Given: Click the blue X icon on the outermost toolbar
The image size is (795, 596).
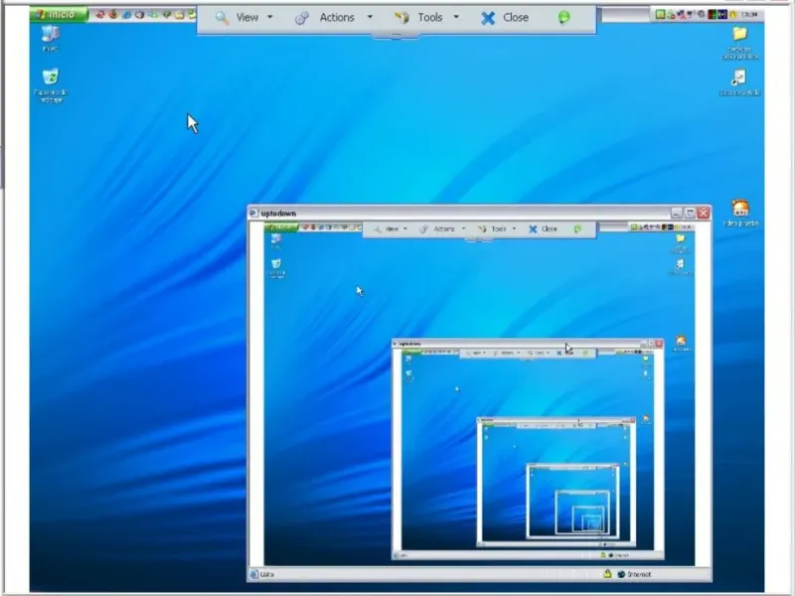Looking at the screenshot, I should click(x=488, y=18).
